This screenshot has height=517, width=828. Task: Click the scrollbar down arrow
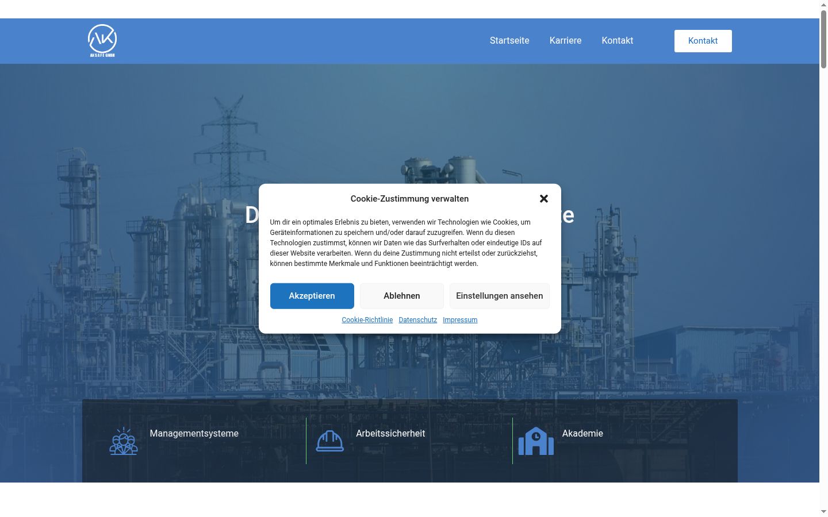click(823, 512)
